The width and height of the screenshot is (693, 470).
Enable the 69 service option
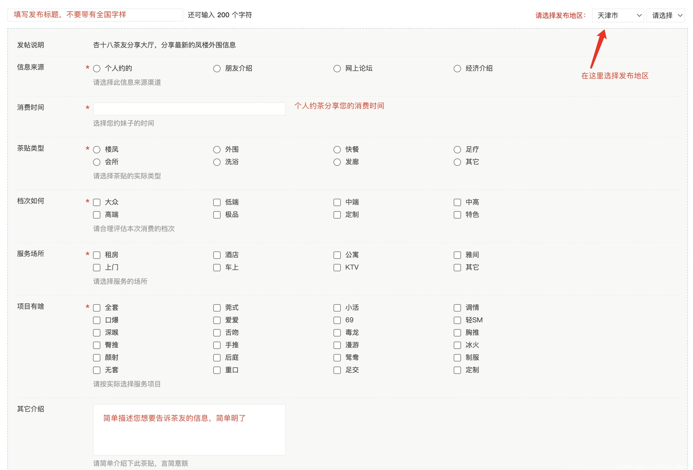tap(337, 320)
